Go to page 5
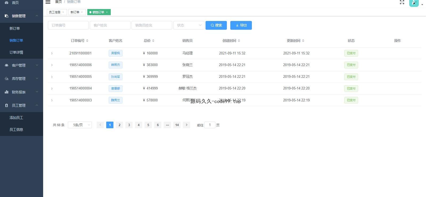 148,125
